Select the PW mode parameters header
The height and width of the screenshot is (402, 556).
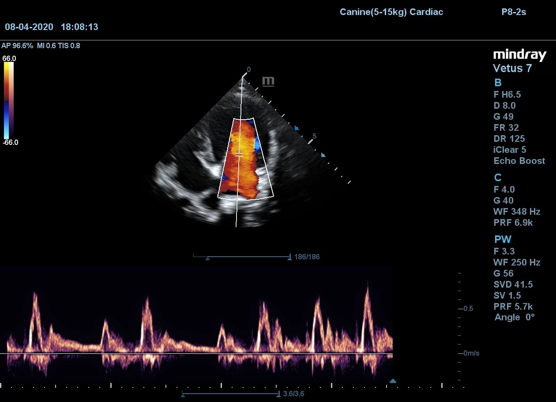coord(503,239)
